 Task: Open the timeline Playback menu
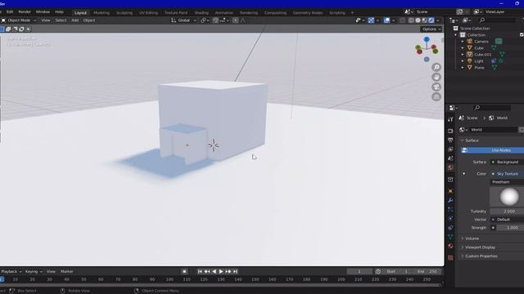[11, 271]
